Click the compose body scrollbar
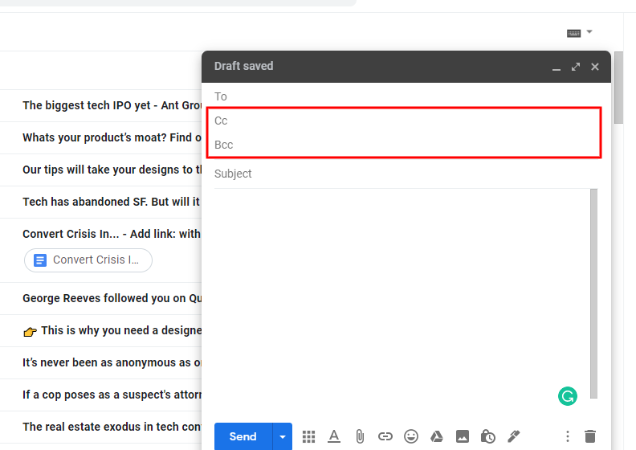The width and height of the screenshot is (636, 450). click(x=593, y=293)
